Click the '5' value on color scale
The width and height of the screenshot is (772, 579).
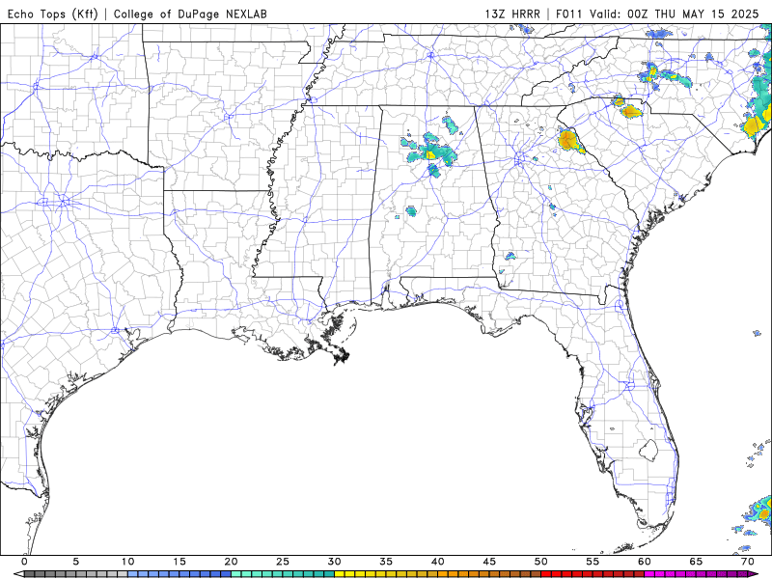(x=76, y=562)
